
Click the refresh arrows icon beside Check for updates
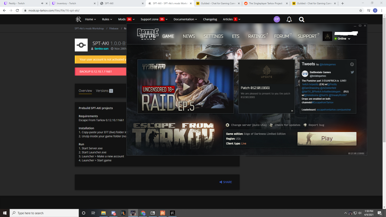pos(271,125)
